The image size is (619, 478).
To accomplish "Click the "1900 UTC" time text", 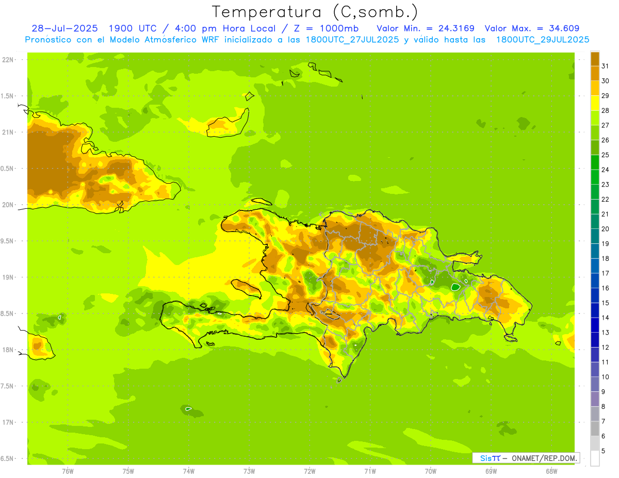I will click(133, 28).
